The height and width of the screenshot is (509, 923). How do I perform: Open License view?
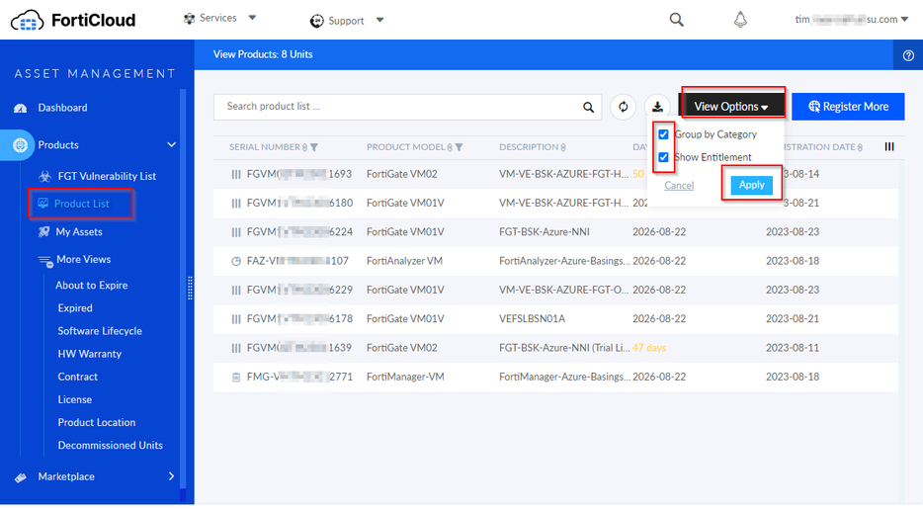coord(75,399)
